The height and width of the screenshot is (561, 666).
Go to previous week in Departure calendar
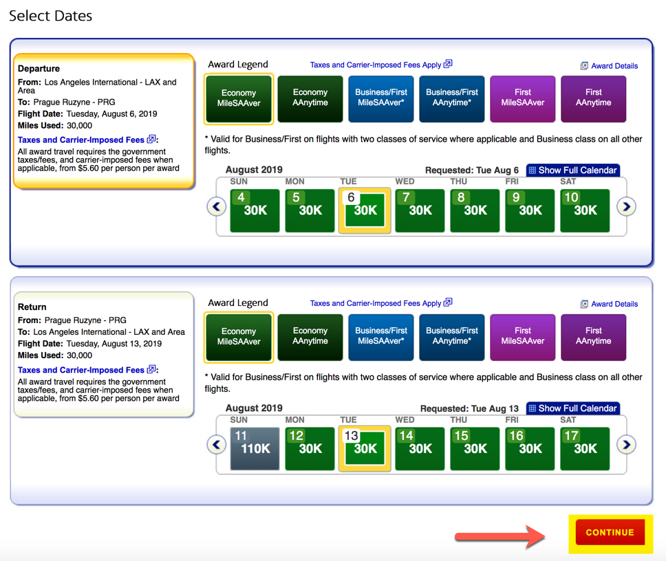(x=217, y=207)
